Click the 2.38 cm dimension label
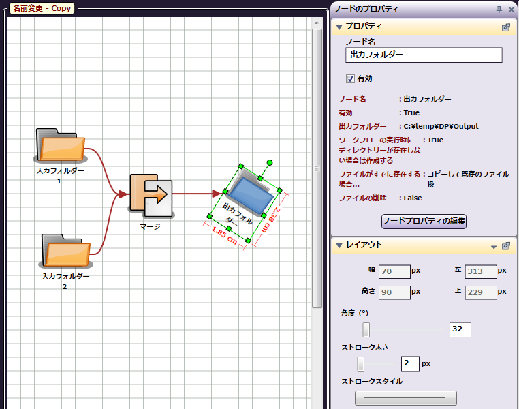The image size is (519, 409). click(x=271, y=219)
